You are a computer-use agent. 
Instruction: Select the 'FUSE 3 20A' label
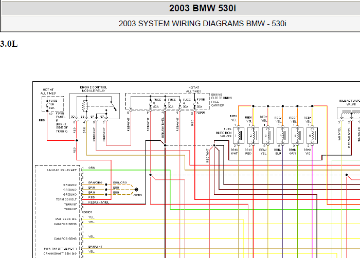157,103
